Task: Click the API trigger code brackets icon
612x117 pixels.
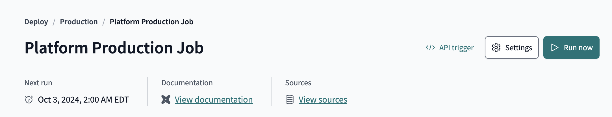Action: pos(430,47)
